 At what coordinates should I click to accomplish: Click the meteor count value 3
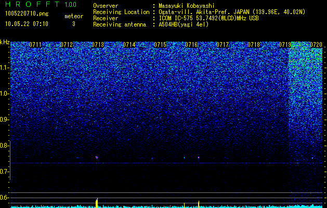click(74, 24)
